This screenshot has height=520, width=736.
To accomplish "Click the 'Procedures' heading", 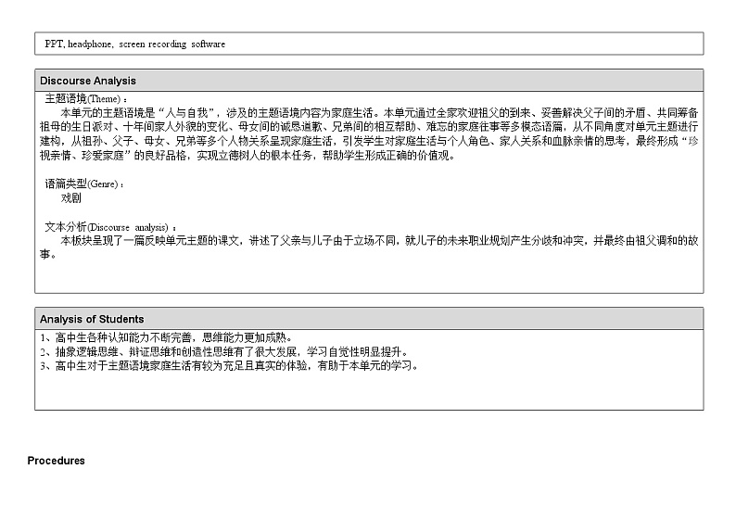I will click(56, 461).
